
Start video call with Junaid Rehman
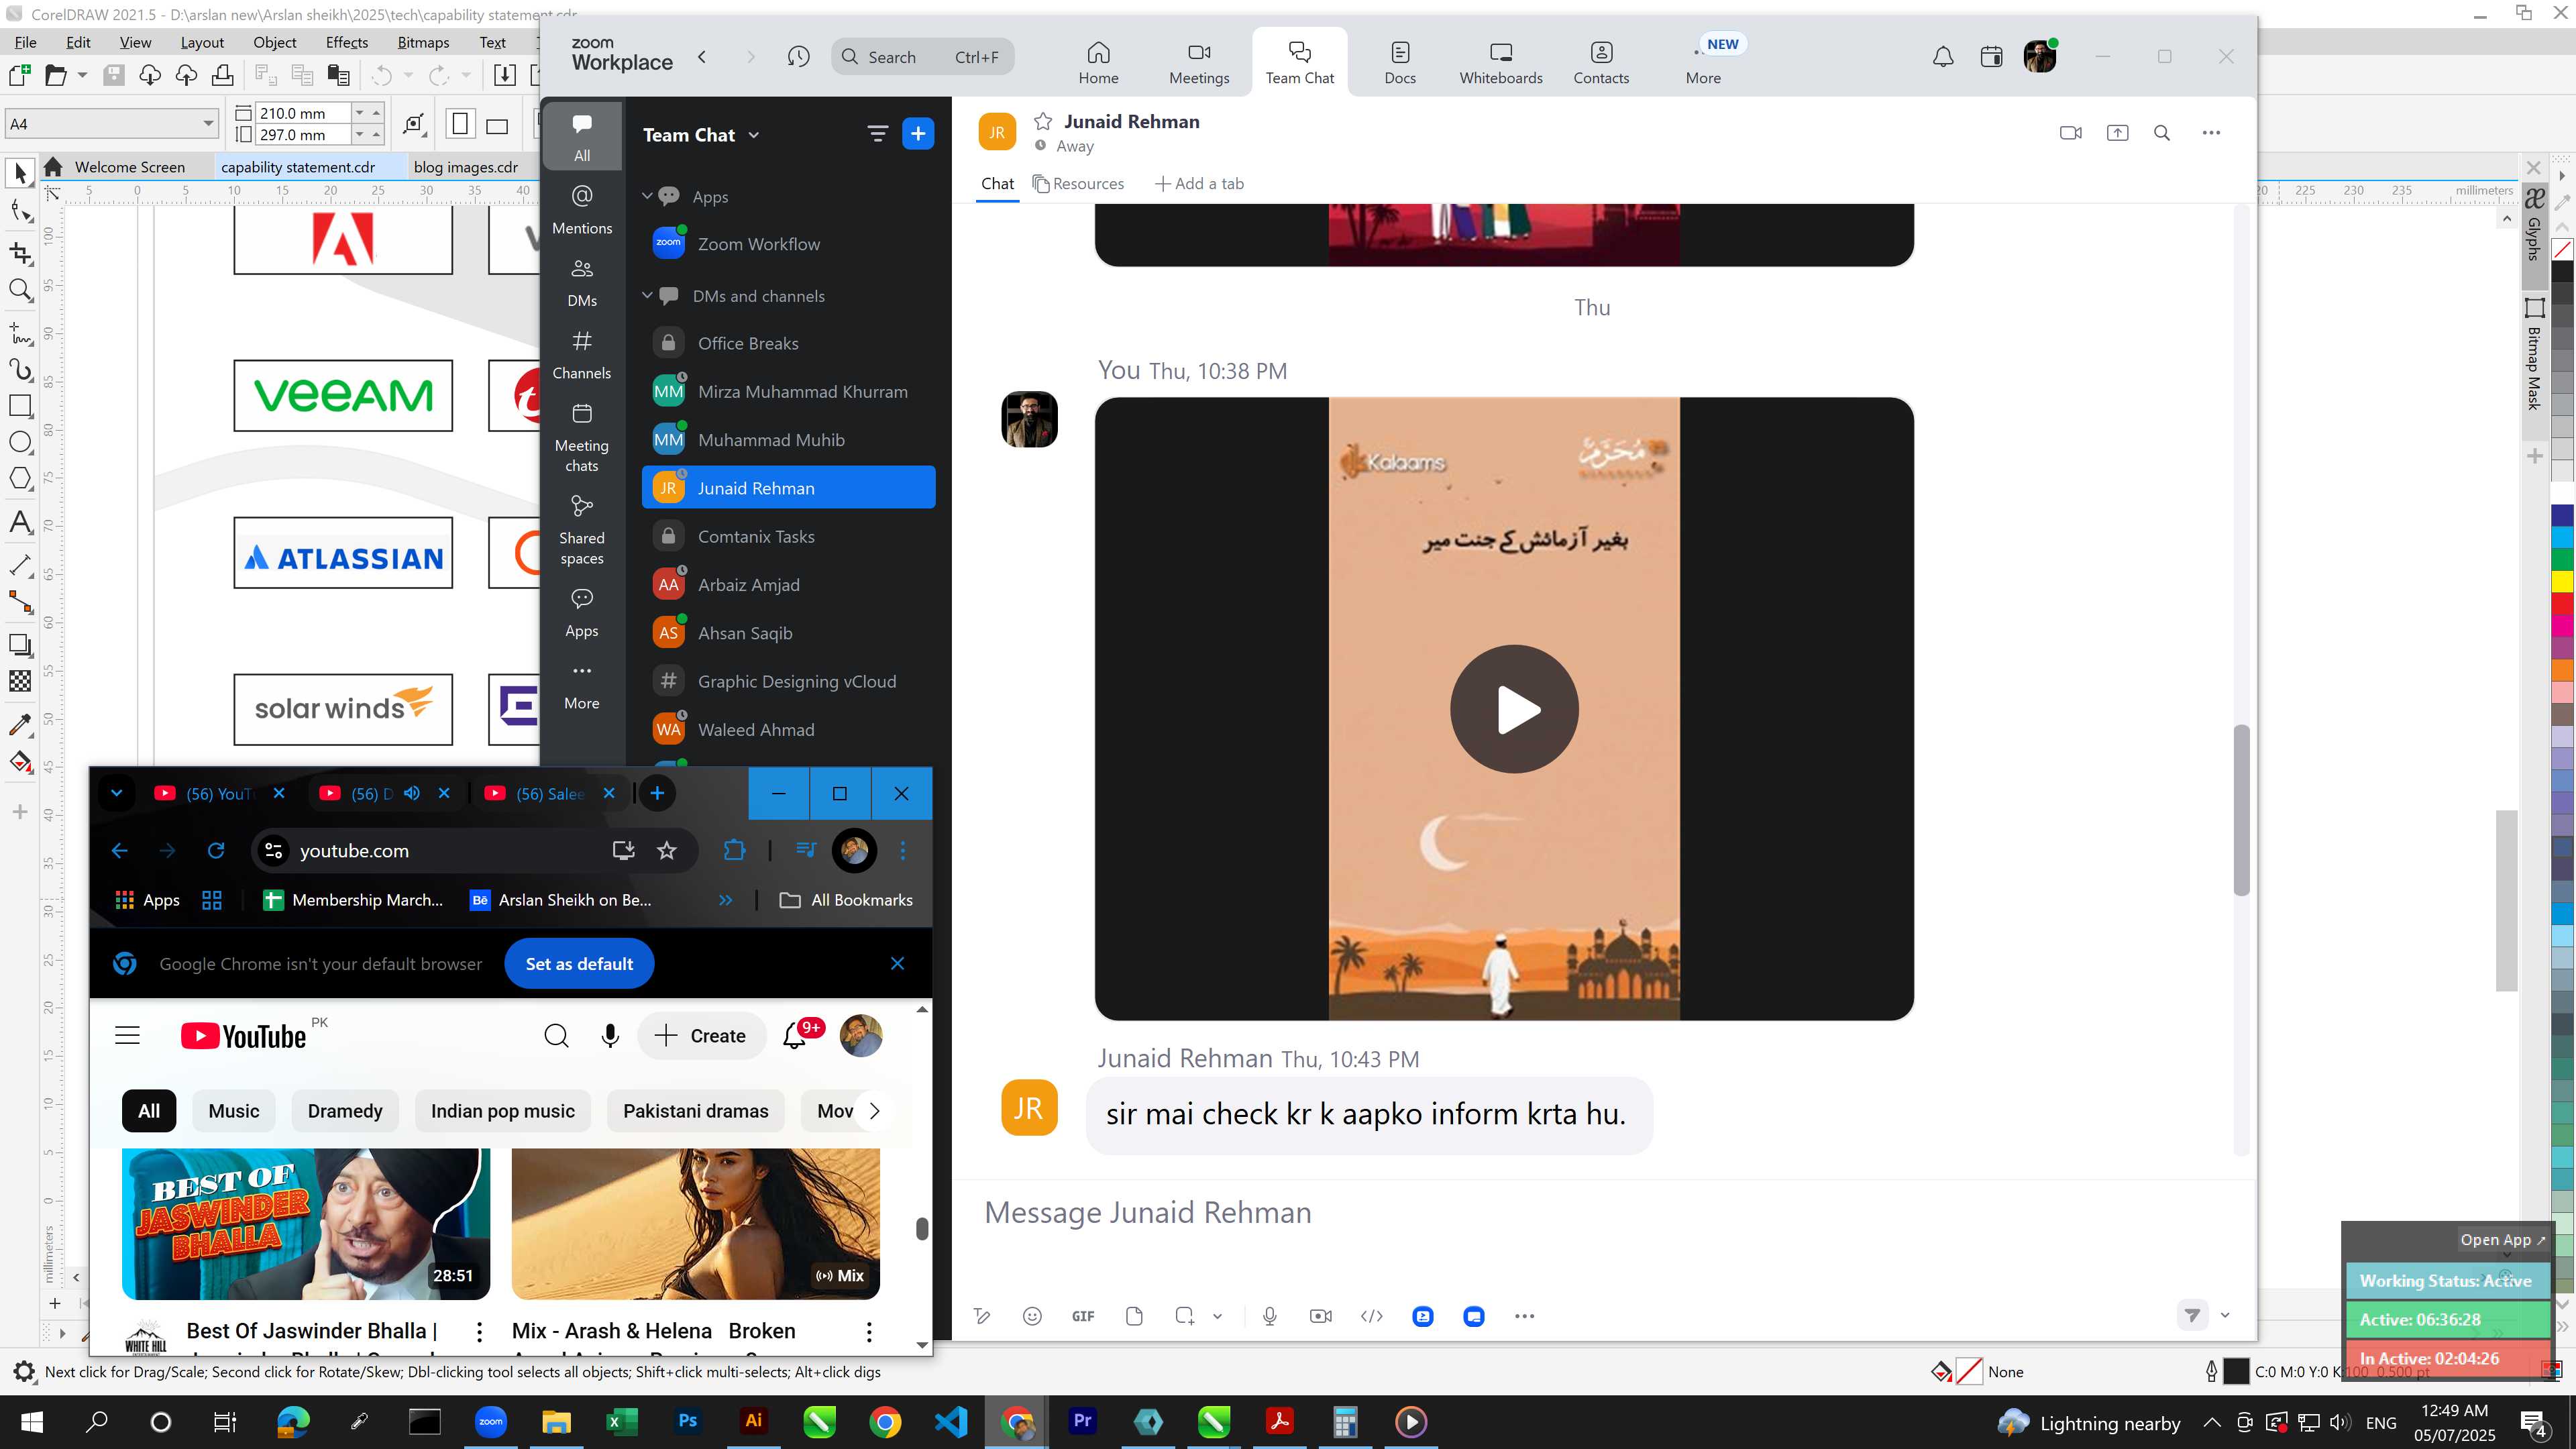coord(2071,133)
